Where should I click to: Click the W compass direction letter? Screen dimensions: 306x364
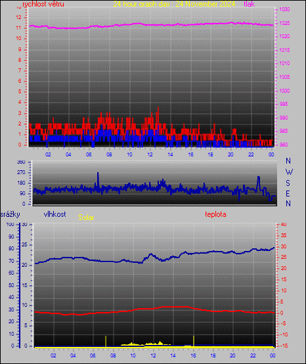tap(289, 172)
